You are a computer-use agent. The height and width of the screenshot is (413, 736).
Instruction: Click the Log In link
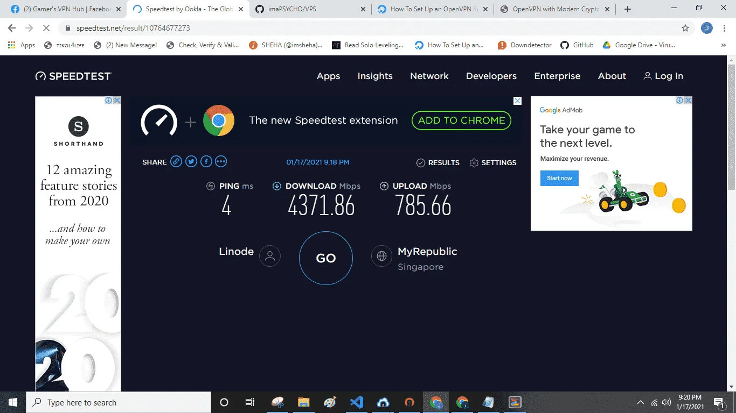tap(663, 76)
